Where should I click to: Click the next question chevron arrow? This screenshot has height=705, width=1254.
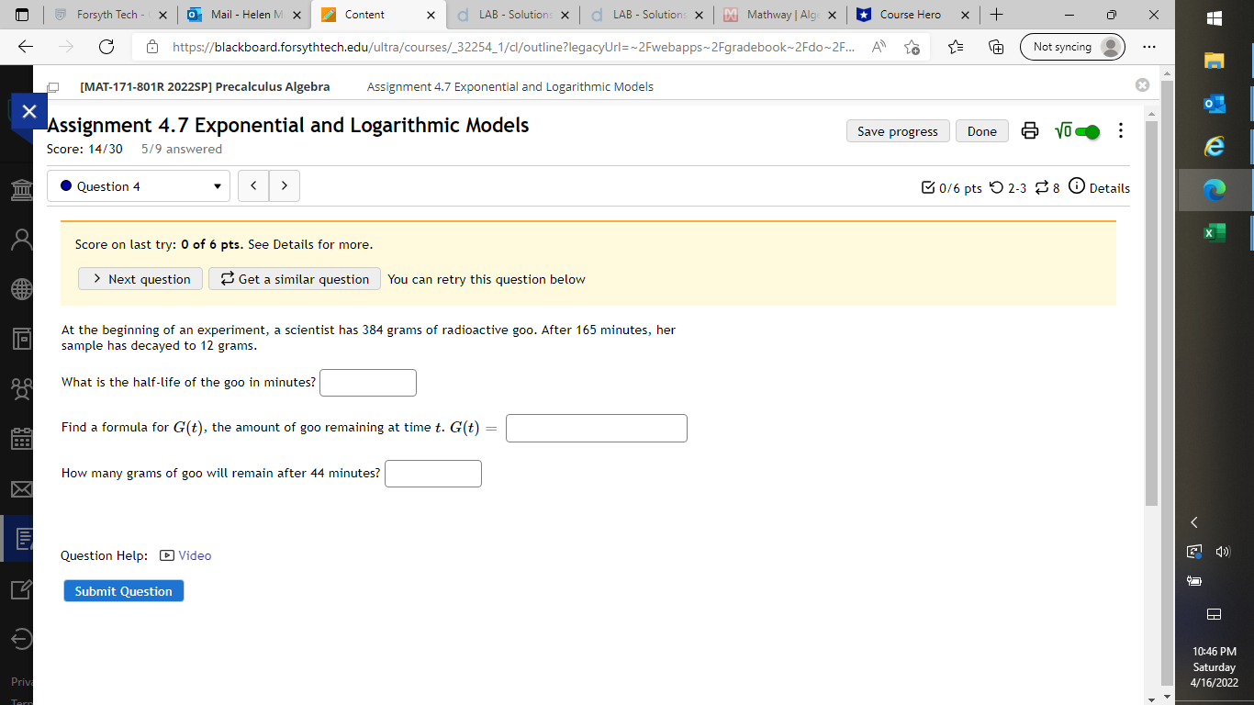click(x=284, y=185)
